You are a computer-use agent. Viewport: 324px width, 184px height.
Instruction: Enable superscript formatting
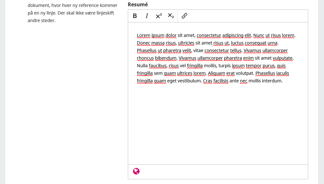click(x=159, y=16)
